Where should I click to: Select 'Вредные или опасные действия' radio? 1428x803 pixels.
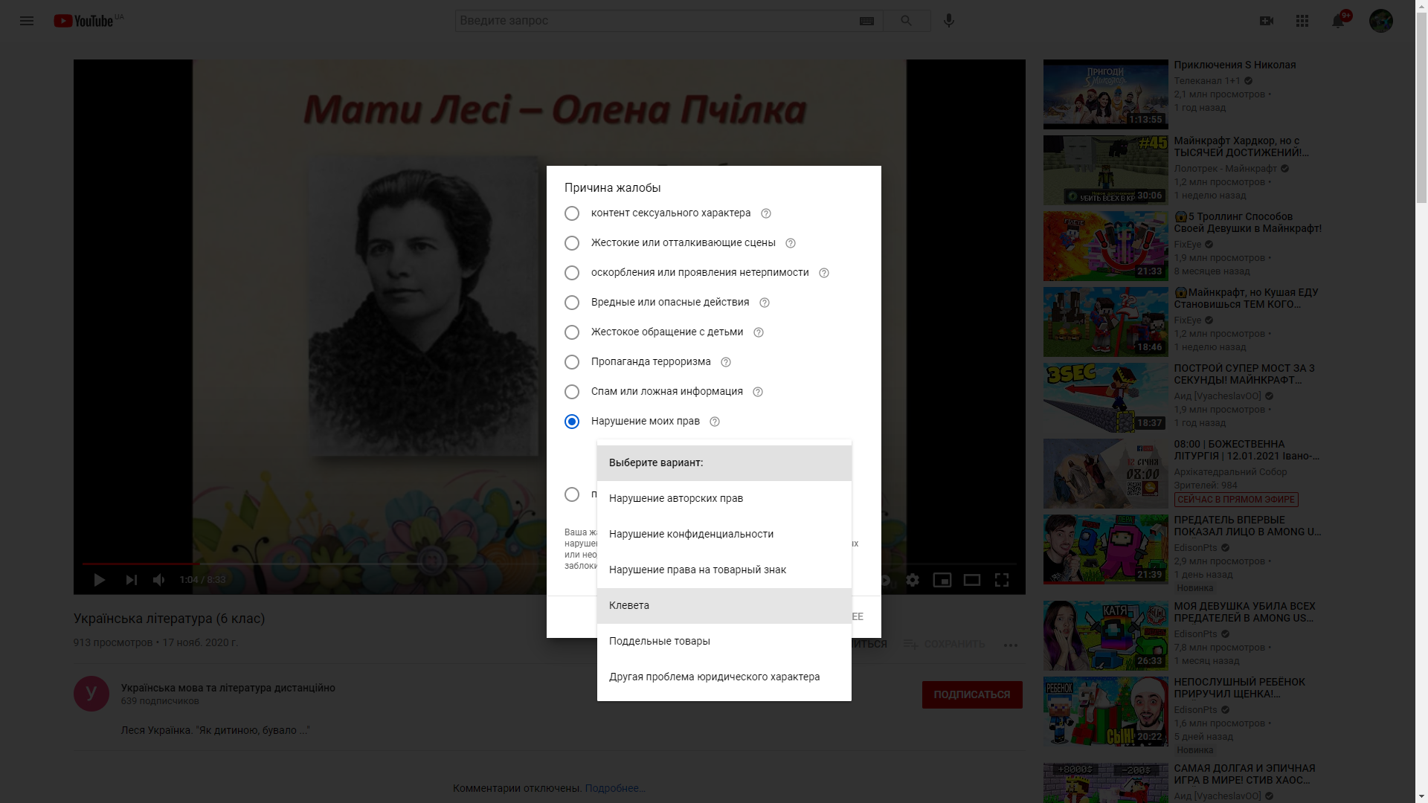click(572, 303)
